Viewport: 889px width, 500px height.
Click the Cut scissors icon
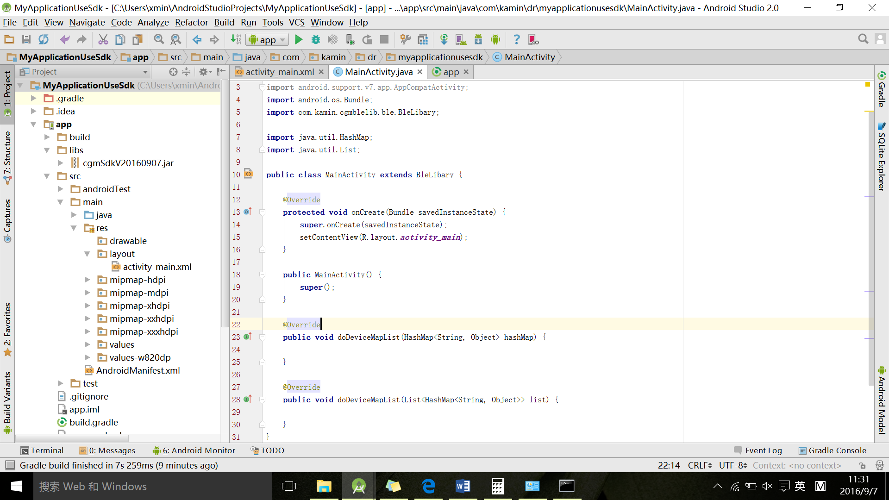pyautogui.click(x=103, y=40)
